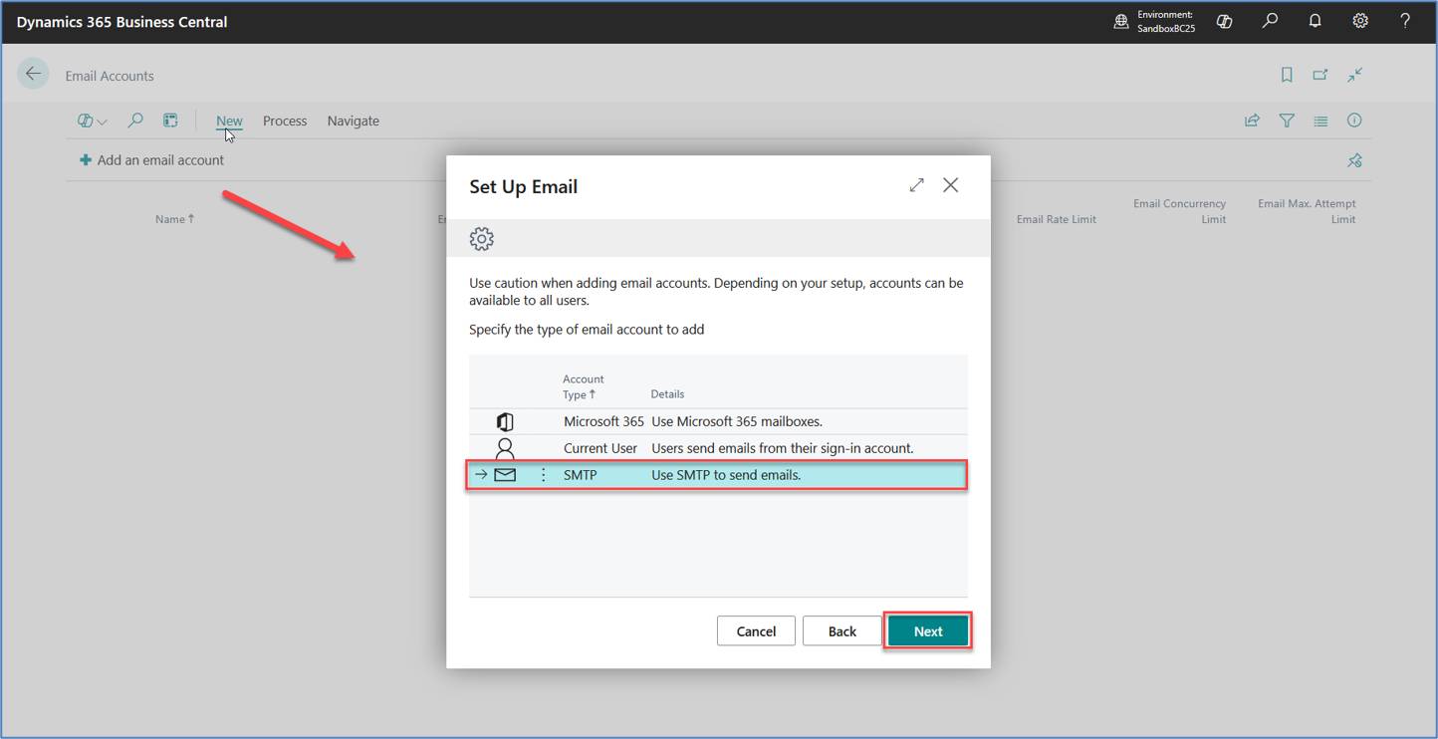This screenshot has height=739, width=1438.
Task: Pin the action bar with the pin icon
Action: 1354,160
